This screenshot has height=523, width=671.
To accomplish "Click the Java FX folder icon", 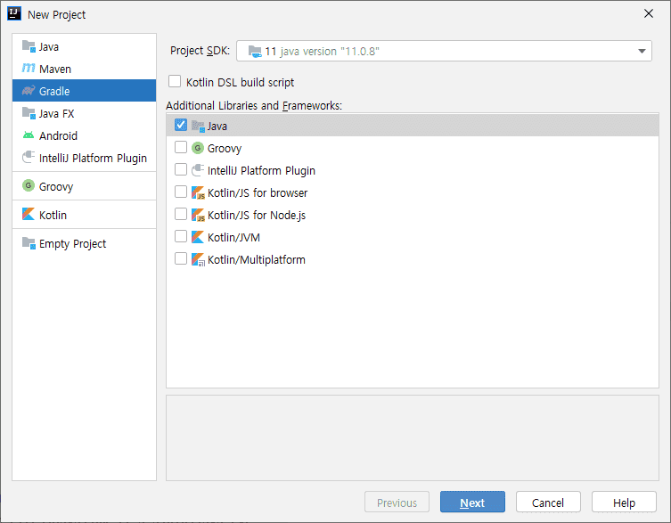I will (29, 113).
